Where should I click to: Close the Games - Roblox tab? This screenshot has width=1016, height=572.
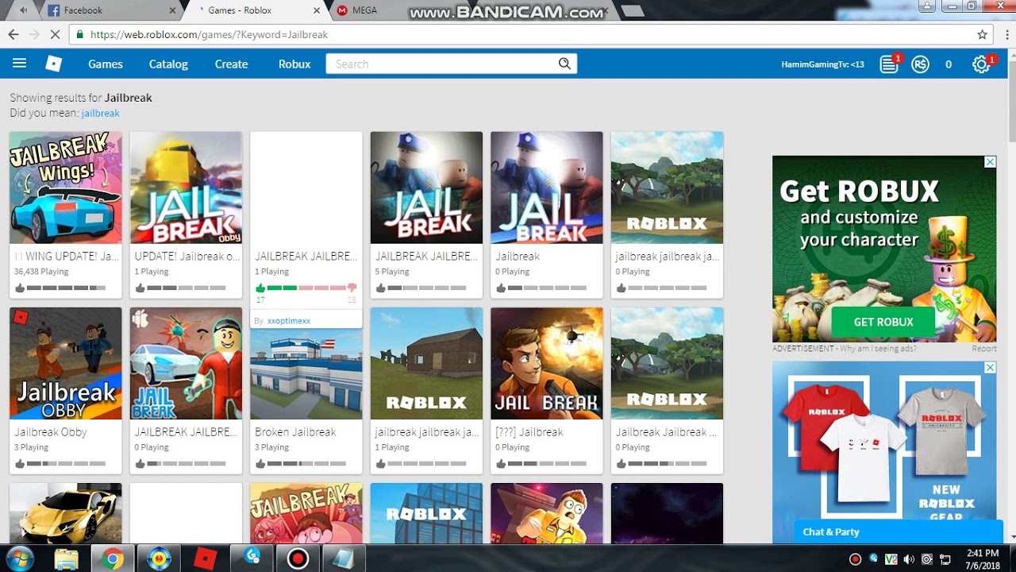click(317, 10)
